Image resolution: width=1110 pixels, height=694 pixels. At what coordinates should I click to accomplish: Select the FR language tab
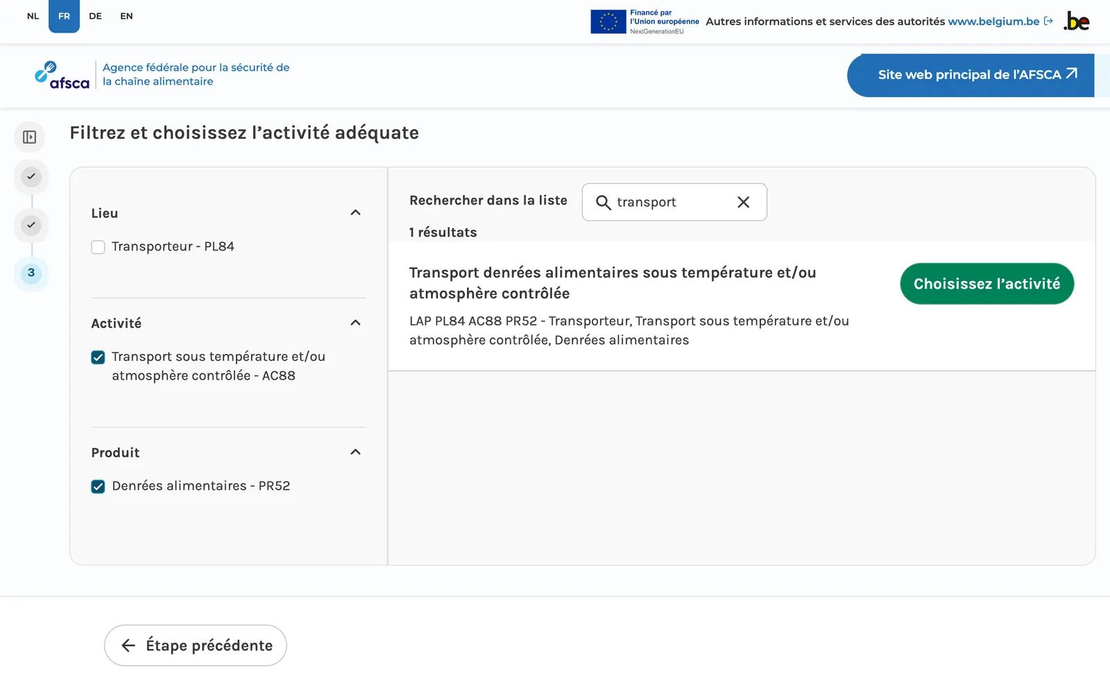(64, 16)
